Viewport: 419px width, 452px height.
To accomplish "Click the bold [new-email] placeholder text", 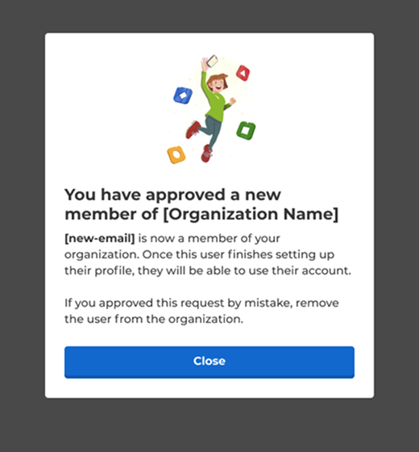I will point(100,238).
